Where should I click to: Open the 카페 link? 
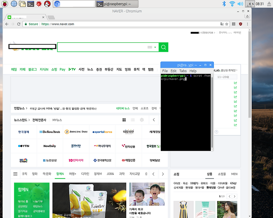(x=22, y=69)
